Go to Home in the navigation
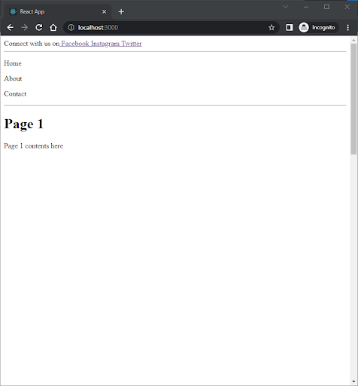Image resolution: width=358 pixels, height=386 pixels. (13, 63)
